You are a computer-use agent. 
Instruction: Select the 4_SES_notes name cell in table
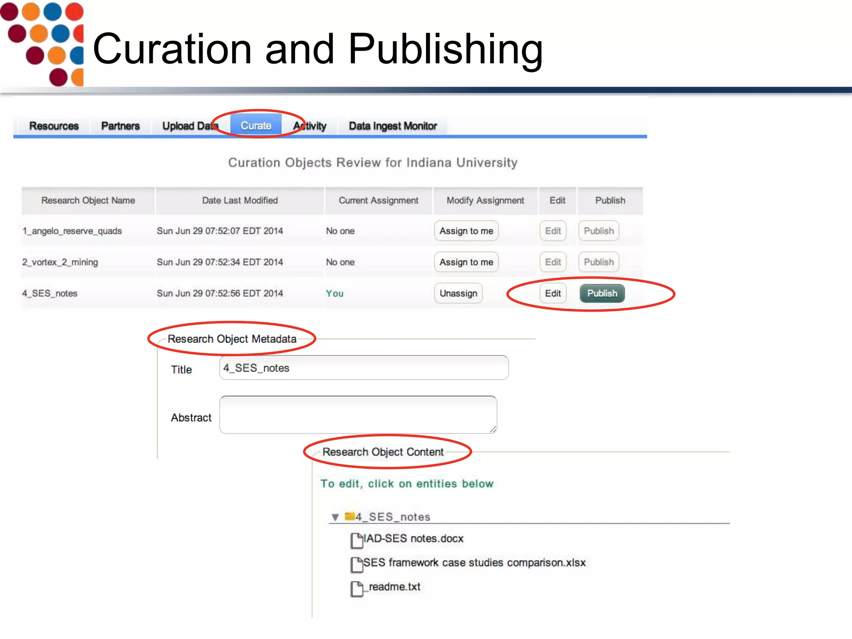[50, 293]
